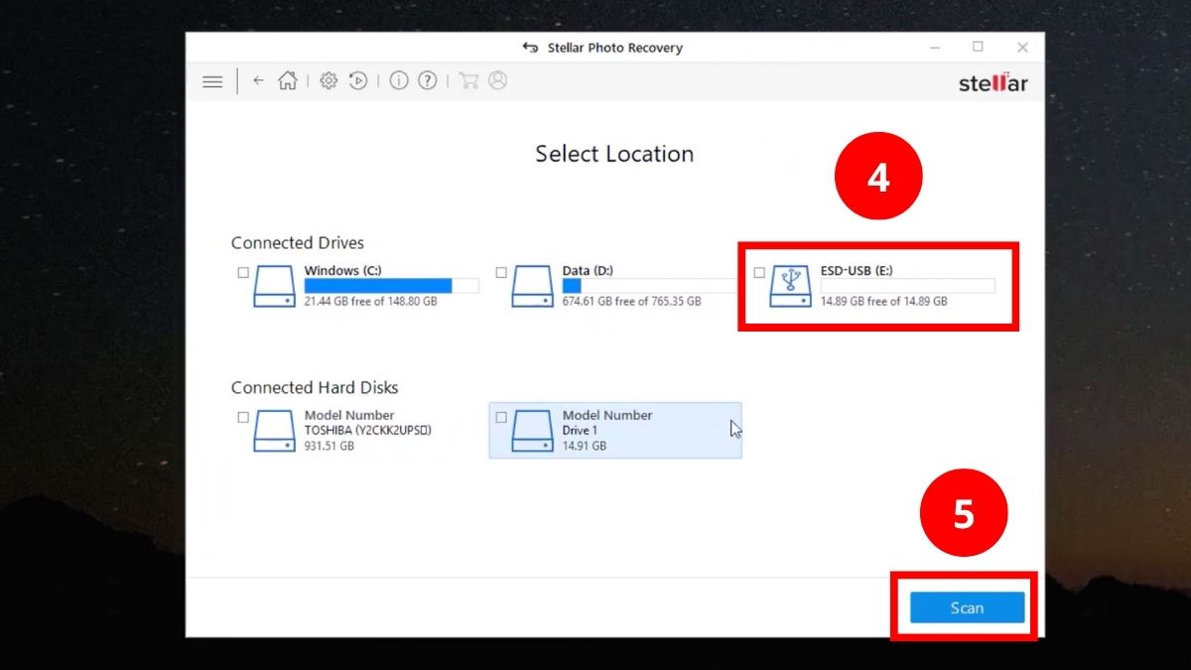This screenshot has height=670, width=1191.
Task: Click the Data (D:) drive icon
Action: [x=532, y=286]
